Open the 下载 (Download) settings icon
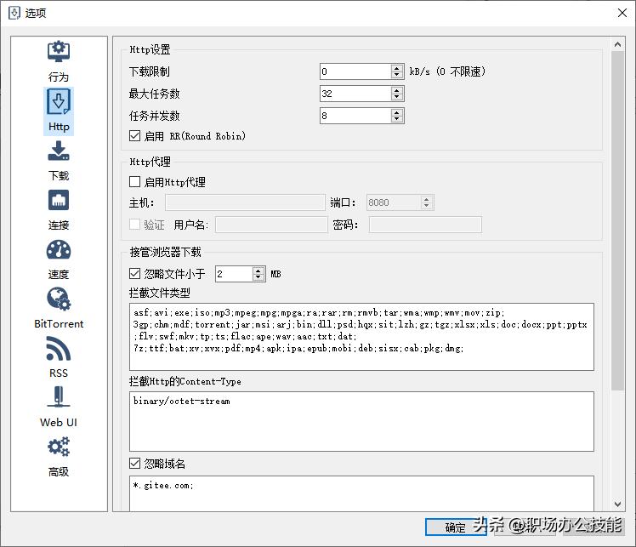Screen dimensions: 636x547 tap(59, 151)
